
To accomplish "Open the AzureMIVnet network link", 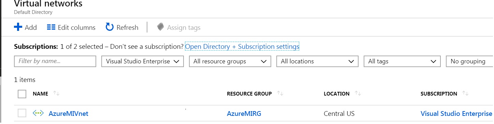I will [68, 113].
